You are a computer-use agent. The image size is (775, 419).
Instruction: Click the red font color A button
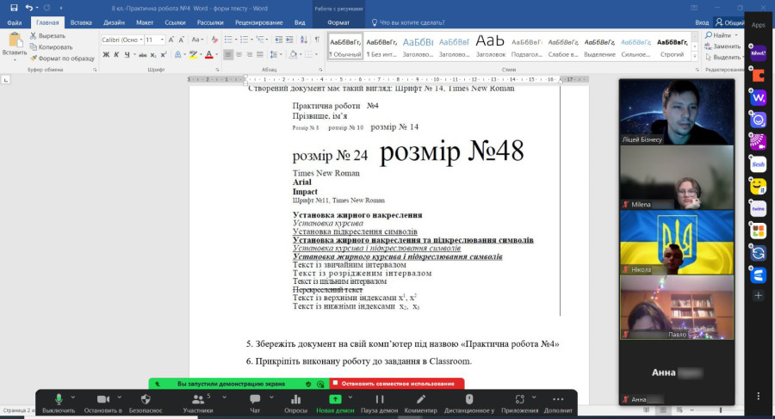209,54
